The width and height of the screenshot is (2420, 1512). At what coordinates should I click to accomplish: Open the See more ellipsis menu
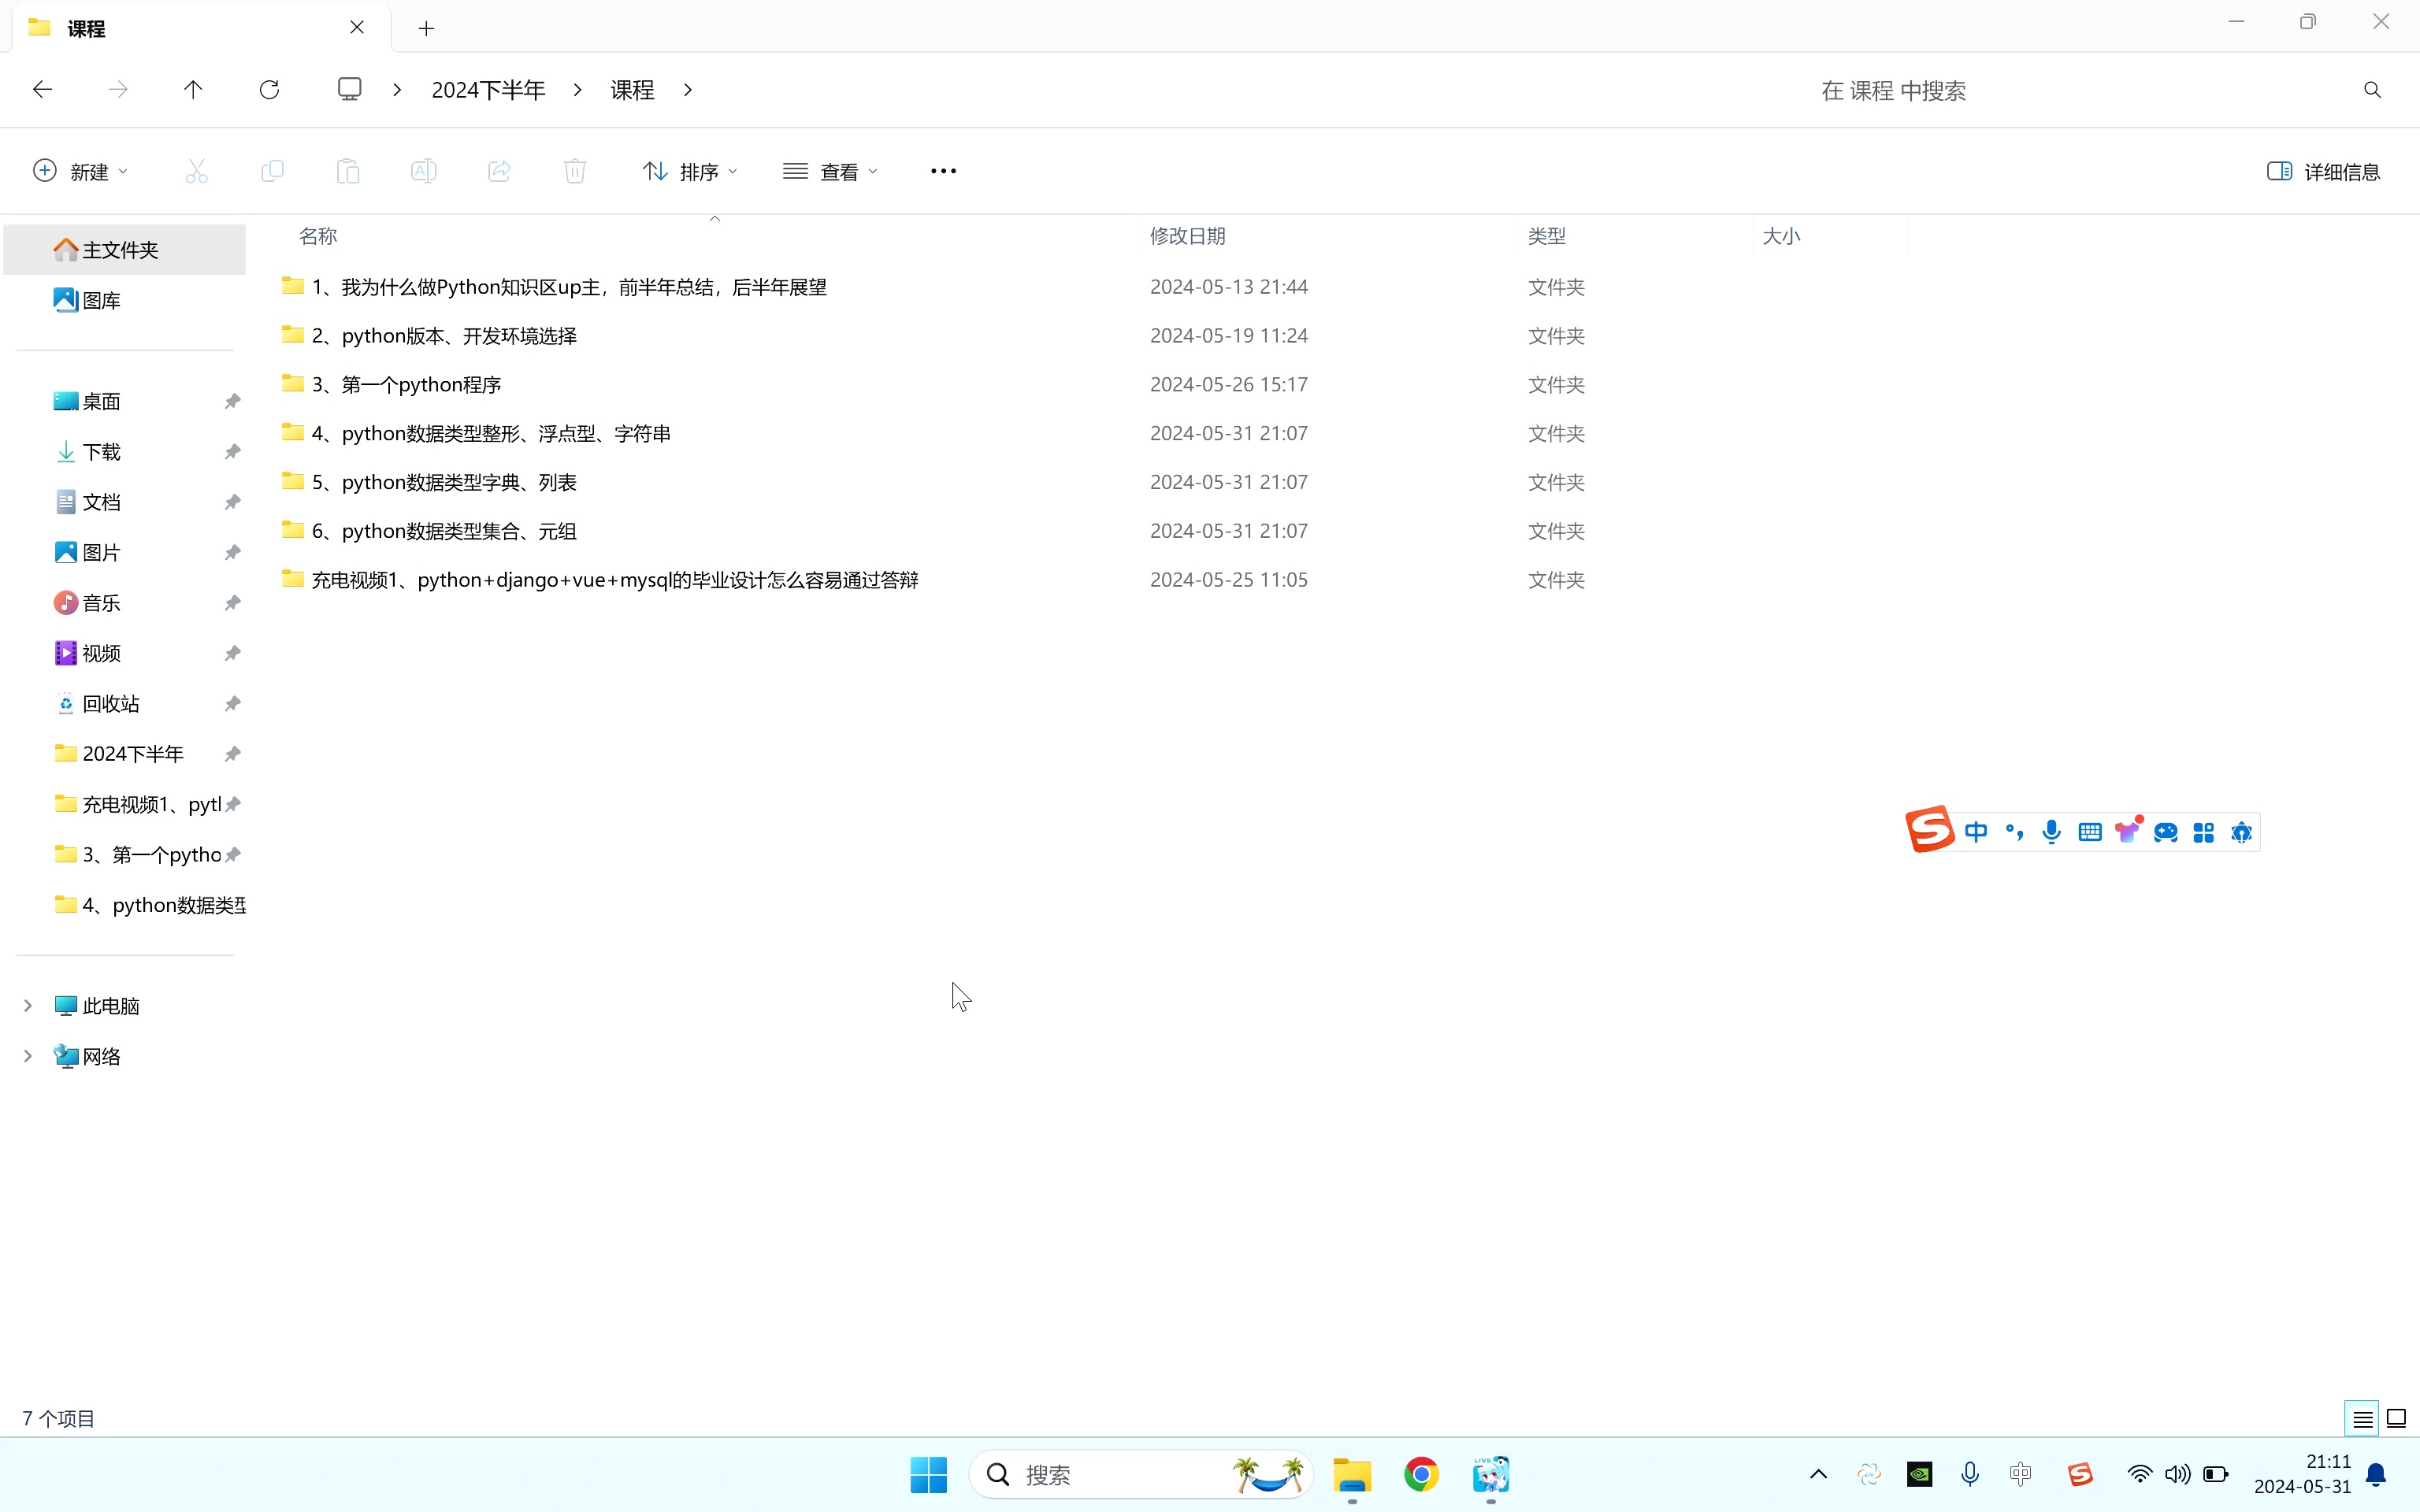coord(943,171)
